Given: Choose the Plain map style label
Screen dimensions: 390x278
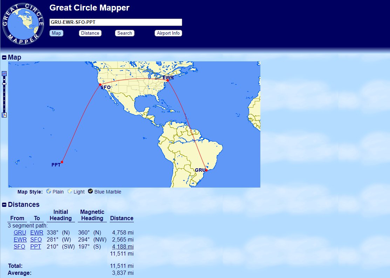Looking at the screenshot, I should tap(58, 192).
